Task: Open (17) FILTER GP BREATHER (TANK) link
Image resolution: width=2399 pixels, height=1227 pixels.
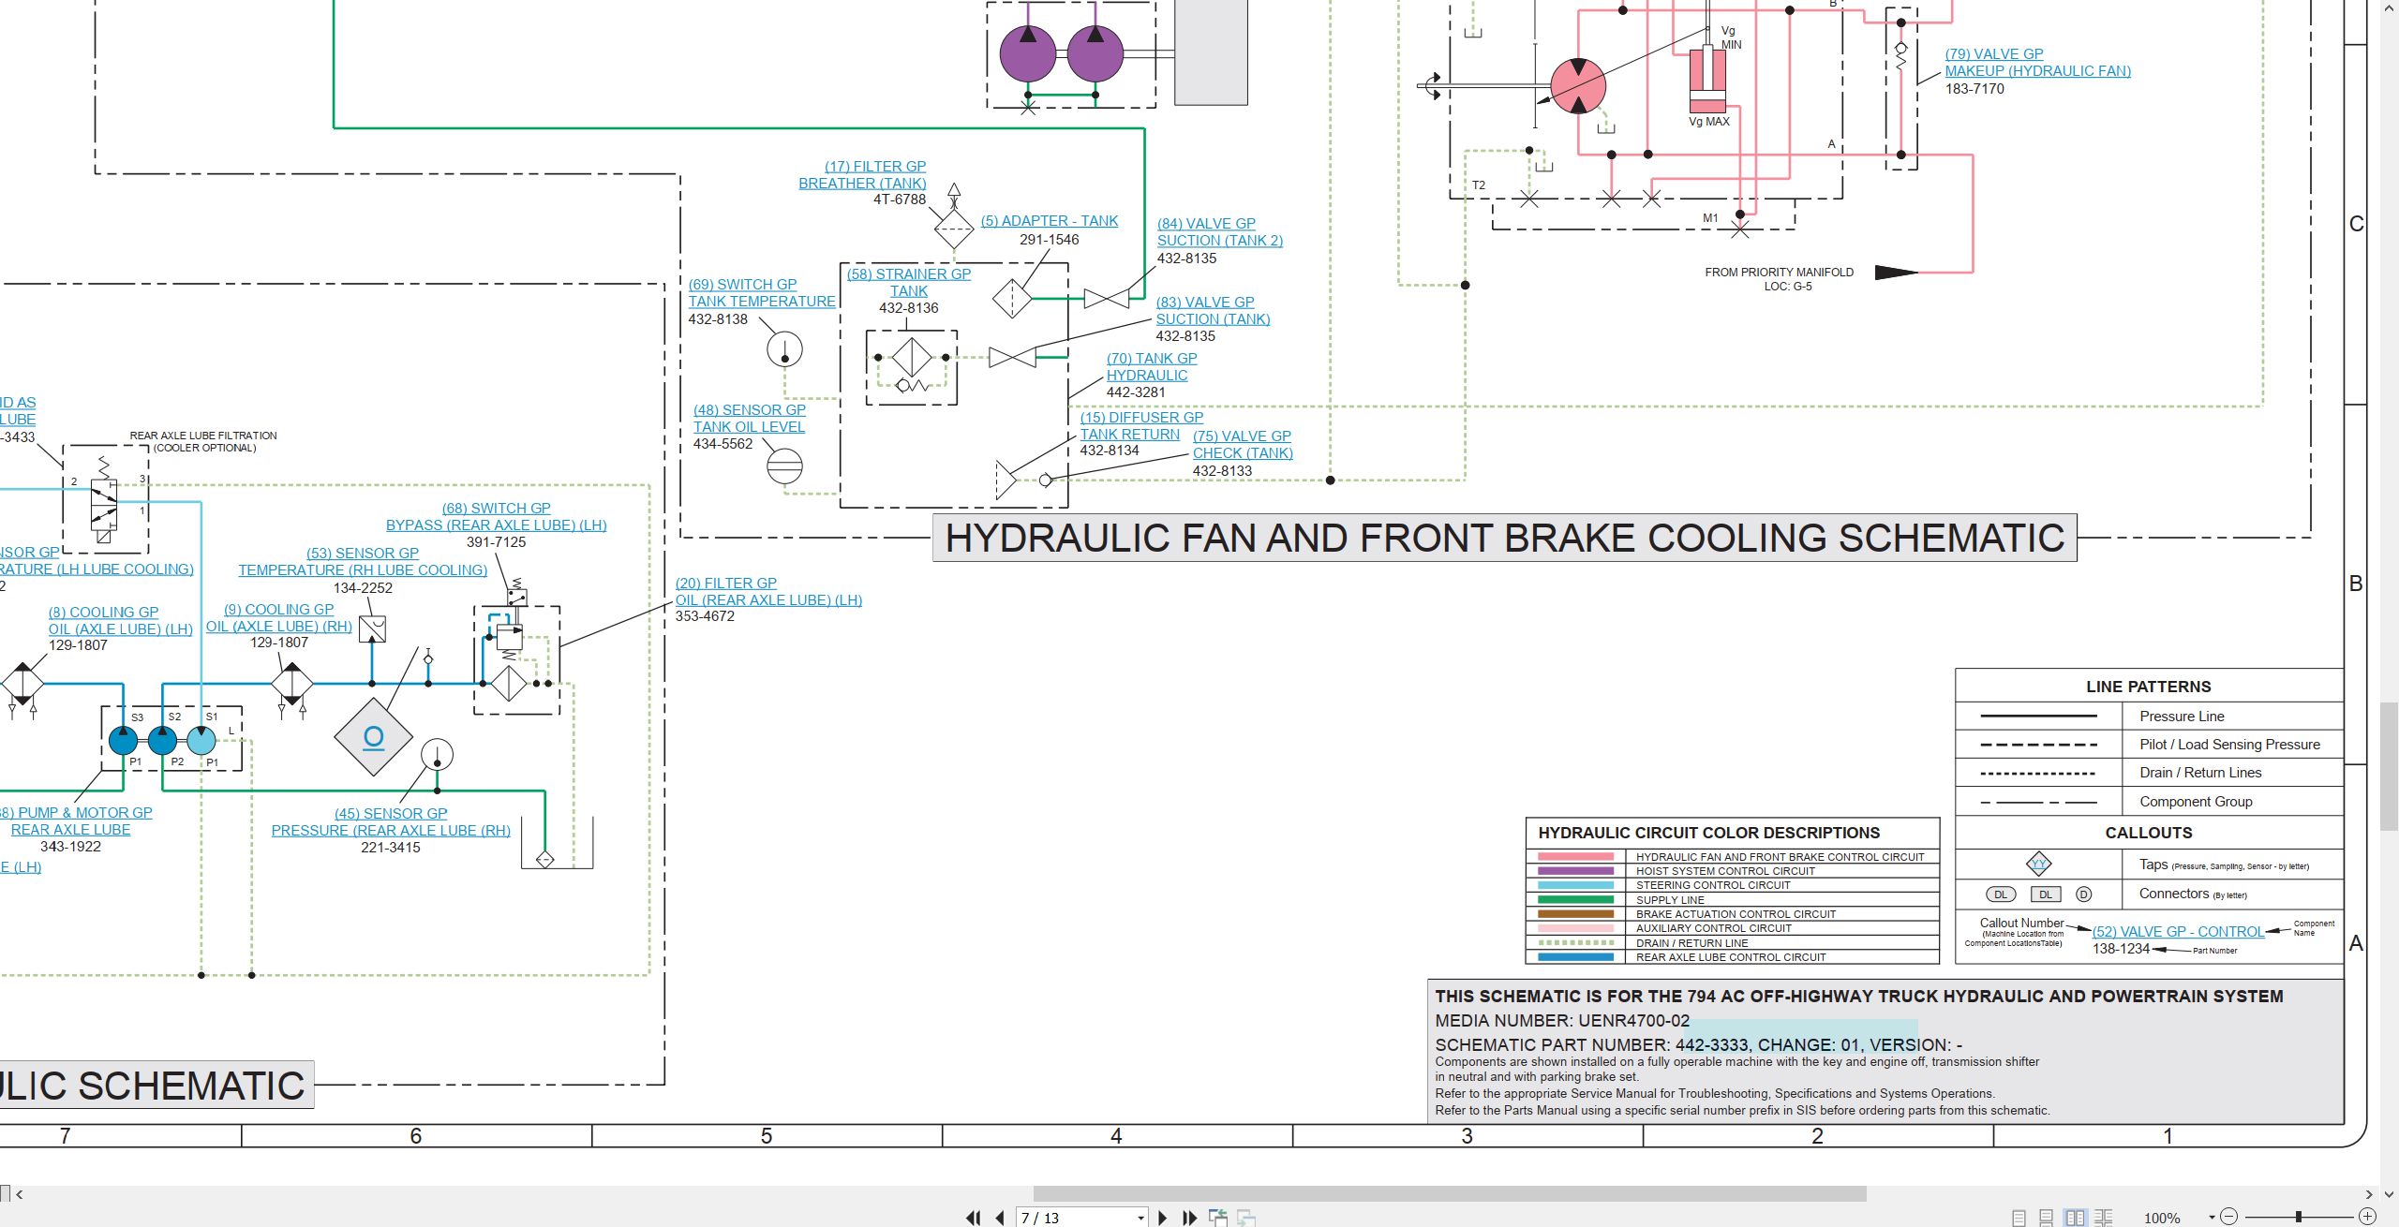Action: point(862,174)
